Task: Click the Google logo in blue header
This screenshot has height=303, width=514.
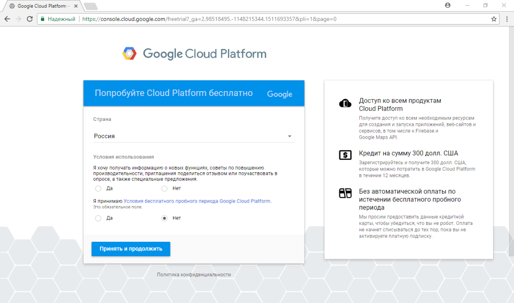Action: coord(280,94)
